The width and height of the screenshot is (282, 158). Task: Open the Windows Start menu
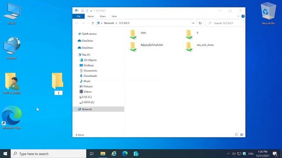[5, 154]
